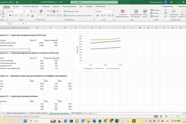Expand fill color dropdown arrow

[30, 16]
